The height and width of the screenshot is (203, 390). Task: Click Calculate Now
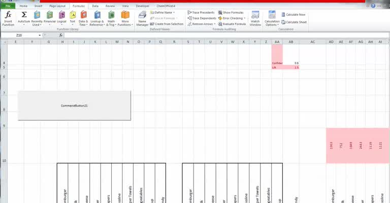294,15
